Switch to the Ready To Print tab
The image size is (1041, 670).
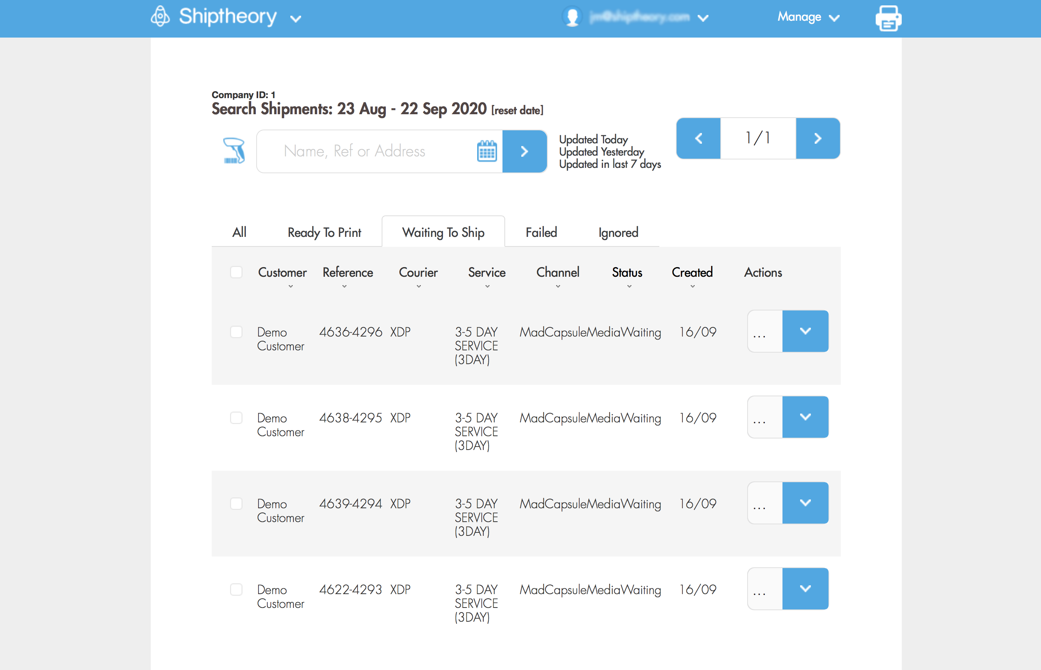[x=324, y=232]
